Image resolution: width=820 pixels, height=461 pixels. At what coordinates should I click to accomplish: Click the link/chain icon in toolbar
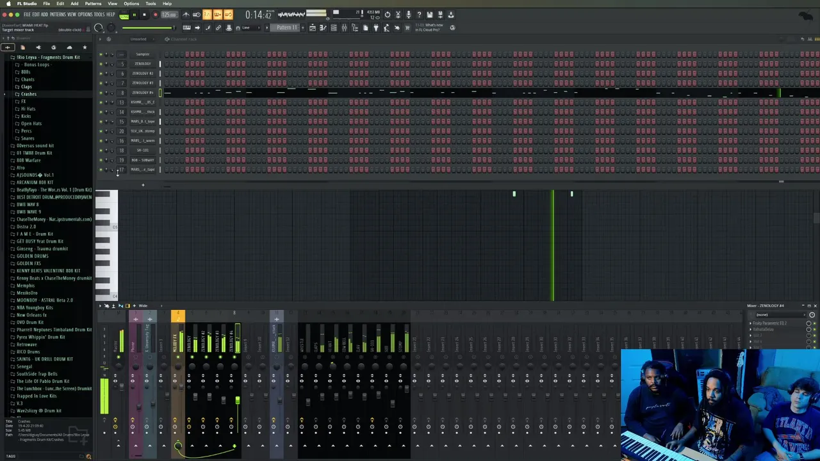pos(218,28)
